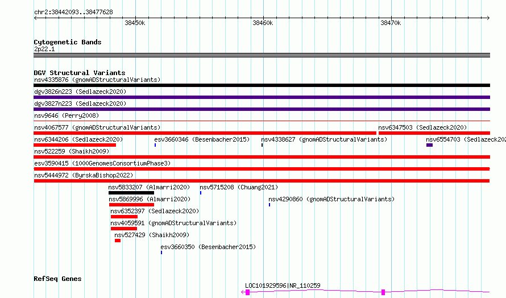Click the blue esv3660350 marker
Image resolution: width=506 pixels, height=298 pixels.
coord(161,253)
